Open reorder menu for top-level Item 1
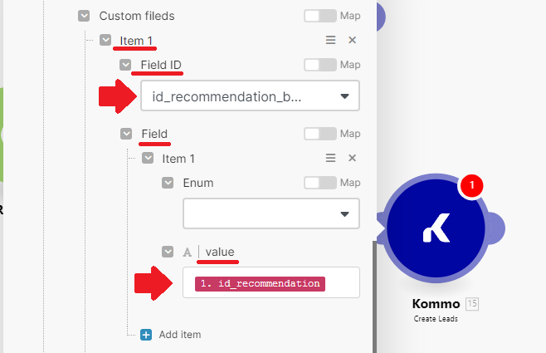 pyautogui.click(x=330, y=40)
